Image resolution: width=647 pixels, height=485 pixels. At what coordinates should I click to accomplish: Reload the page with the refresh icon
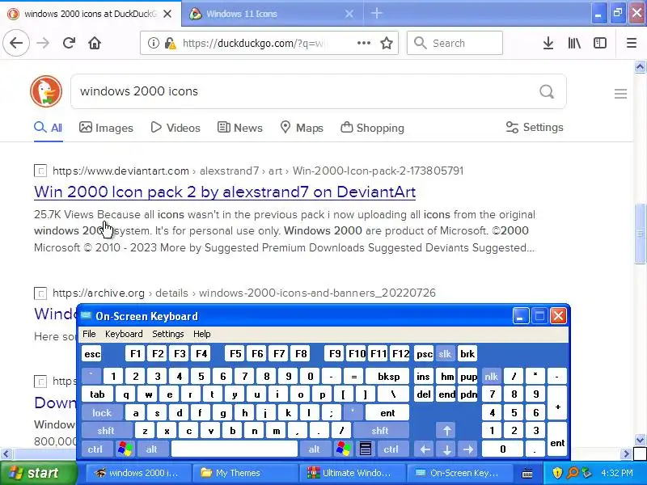click(69, 43)
